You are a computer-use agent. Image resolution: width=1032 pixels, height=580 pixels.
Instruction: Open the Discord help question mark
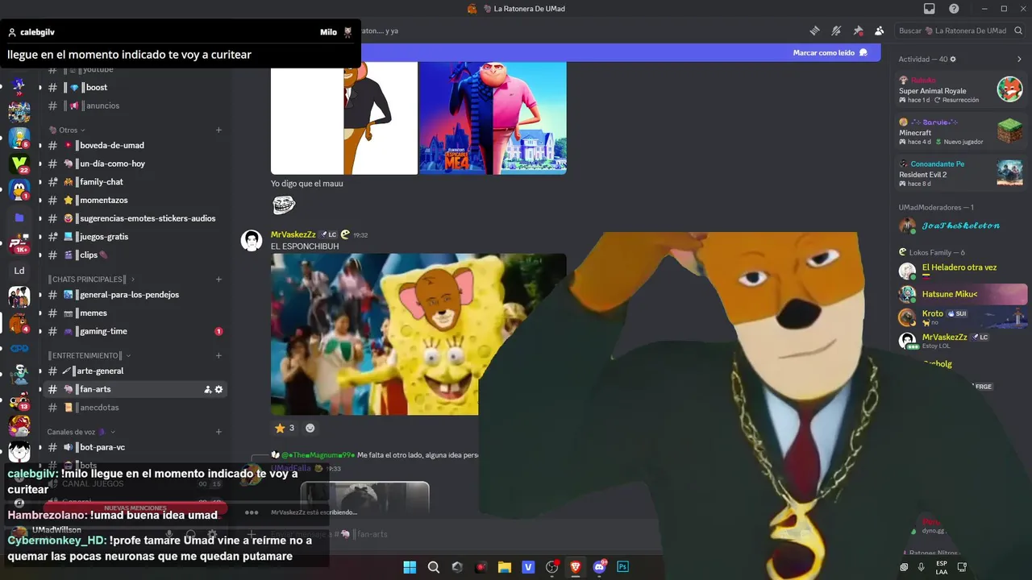[954, 9]
